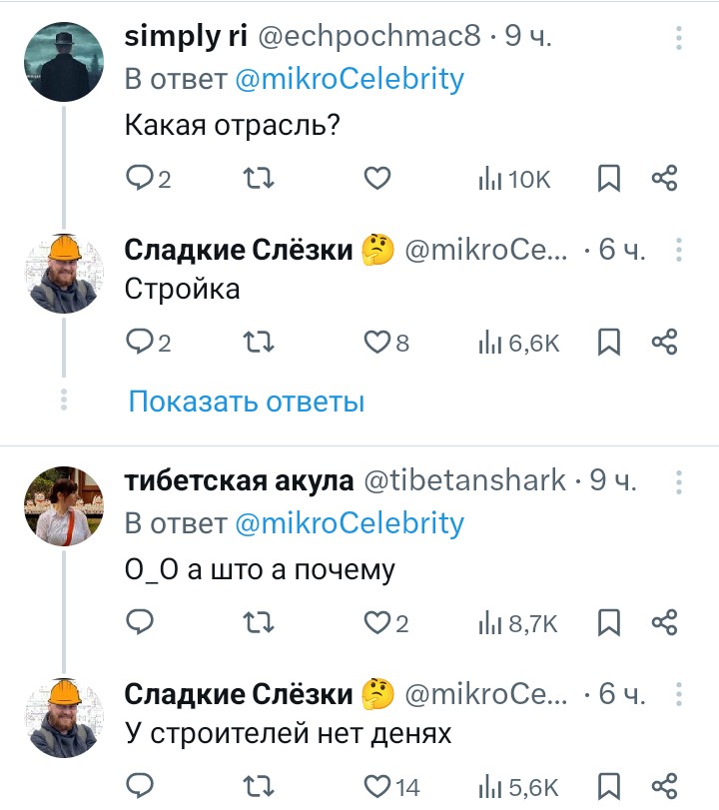Expand the thread with "Показать ответы"
This screenshot has height=810, width=719.
coord(246,402)
